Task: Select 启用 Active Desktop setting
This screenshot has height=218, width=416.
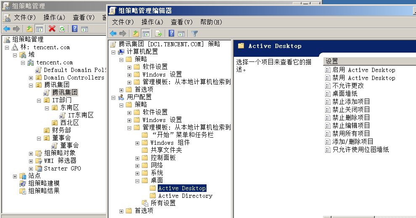Action: (x=363, y=70)
